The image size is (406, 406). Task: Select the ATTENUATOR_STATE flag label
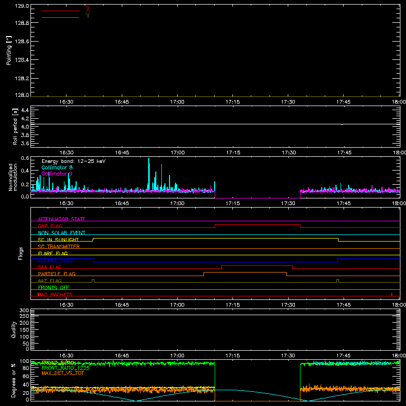point(61,219)
